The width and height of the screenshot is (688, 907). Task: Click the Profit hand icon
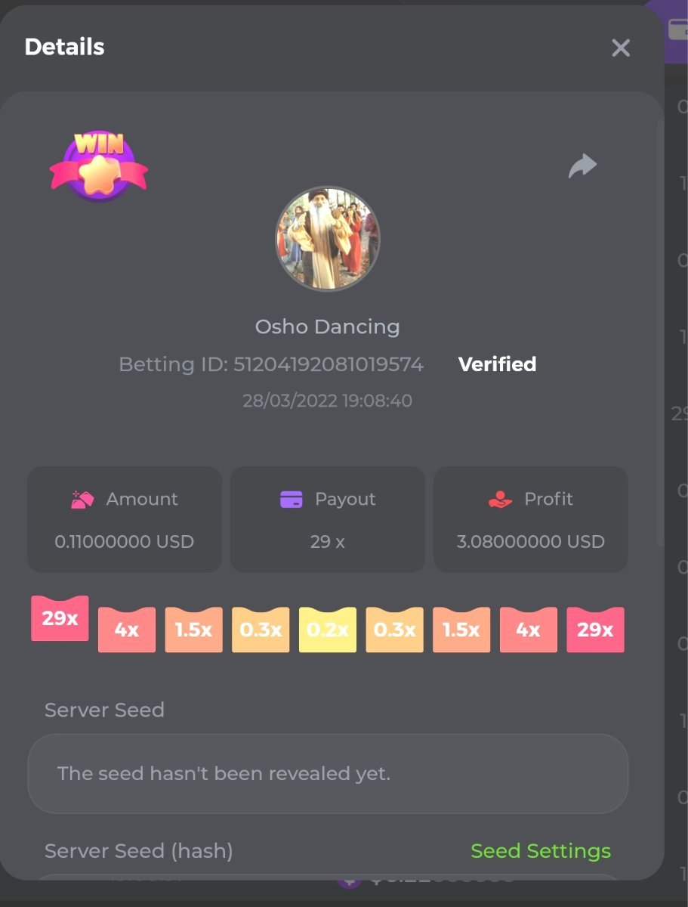(500, 500)
